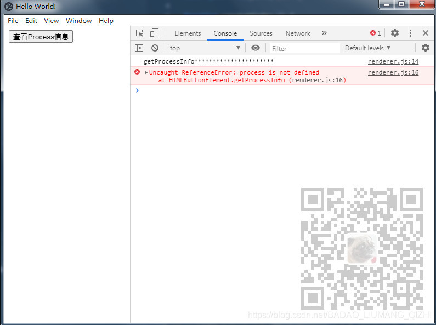436x325 pixels.
Task: Switch to the Elements tab
Action: click(188, 33)
